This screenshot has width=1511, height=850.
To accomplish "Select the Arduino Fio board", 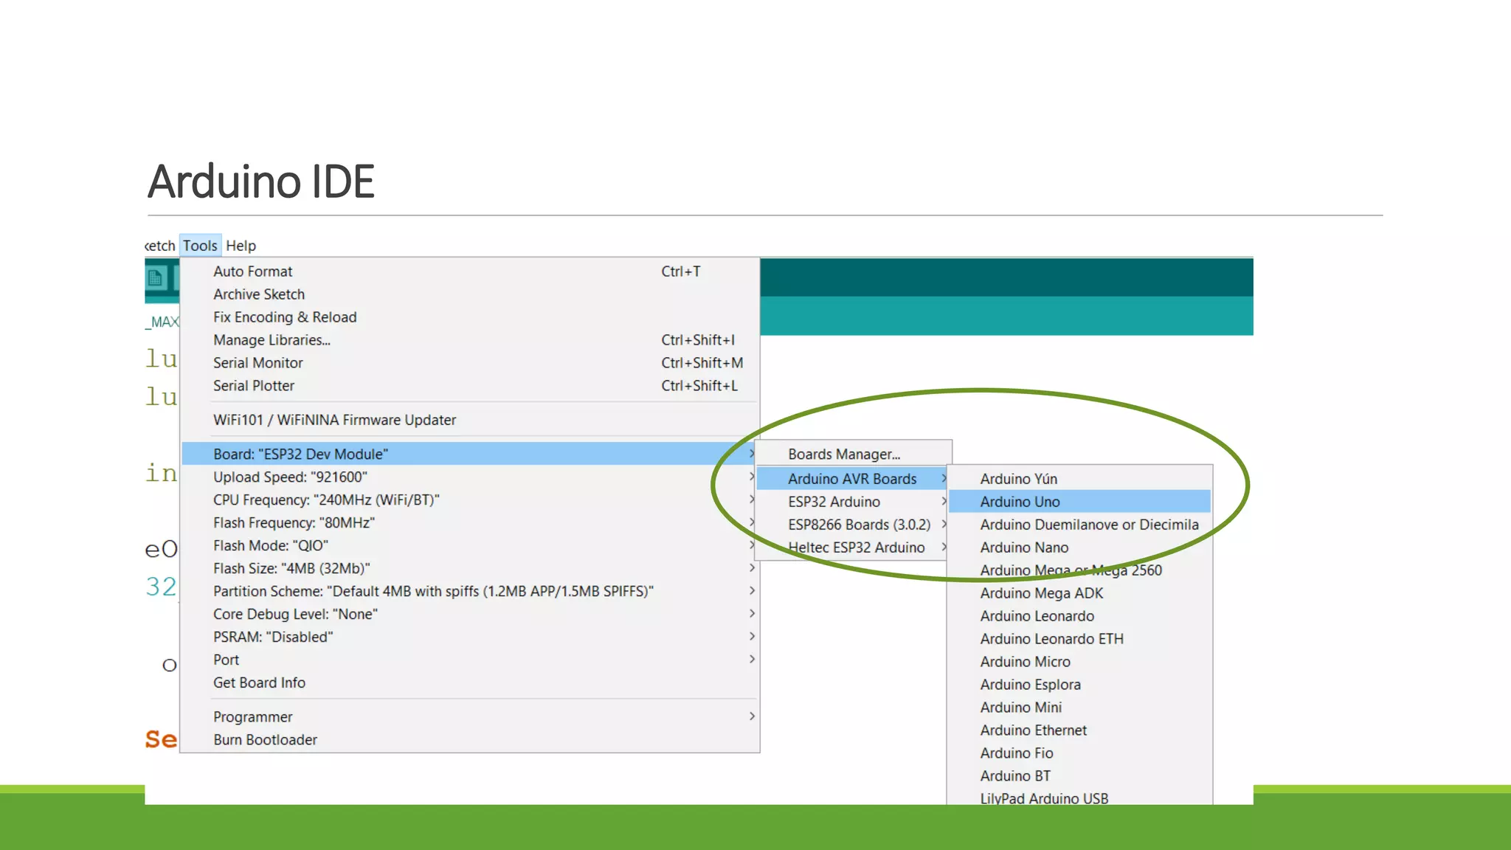I will (x=1079, y=753).
